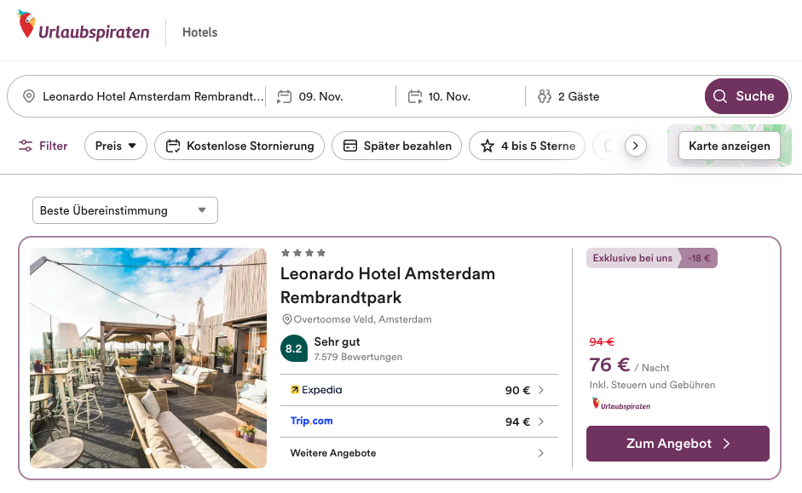Open the Preis dropdown

click(x=116, y=146)
